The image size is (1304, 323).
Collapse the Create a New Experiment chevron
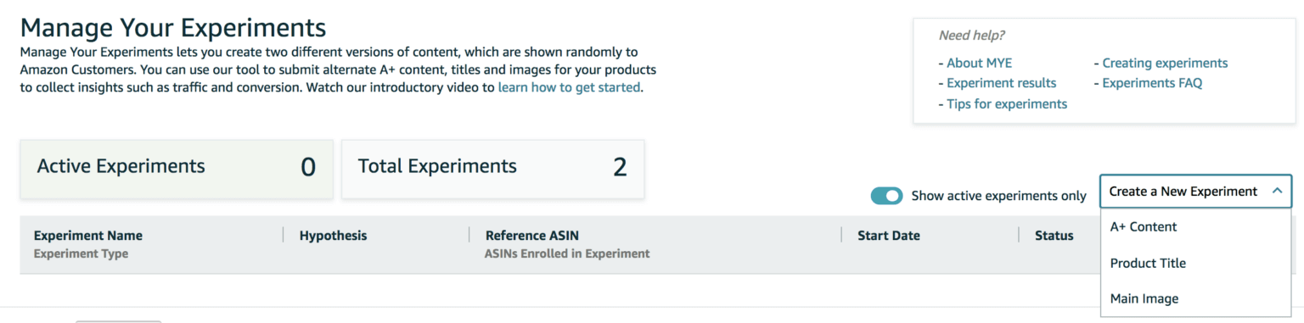coord(1276,192)
